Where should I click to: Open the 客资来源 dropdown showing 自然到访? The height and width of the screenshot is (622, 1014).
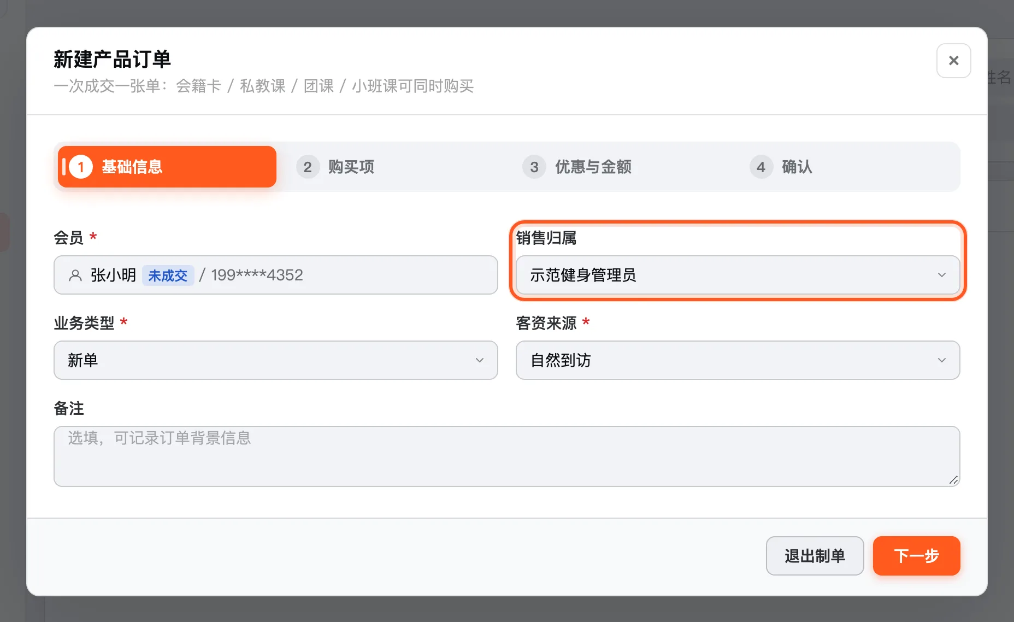738,360
